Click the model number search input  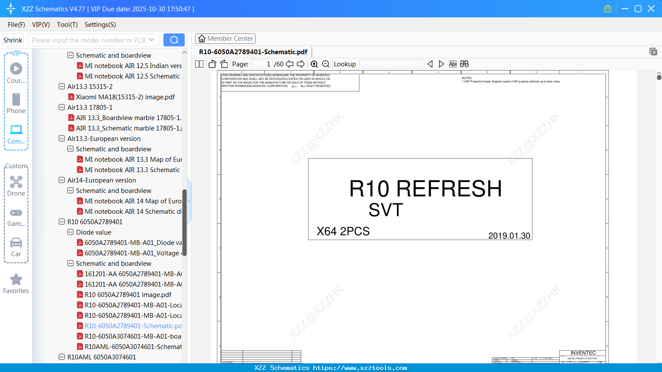tap(89, 40)
